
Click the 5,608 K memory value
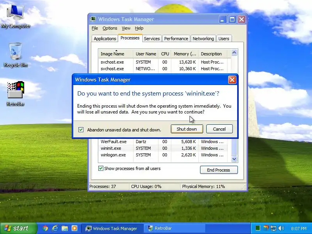pyautogui.click(x=188, y=142)
